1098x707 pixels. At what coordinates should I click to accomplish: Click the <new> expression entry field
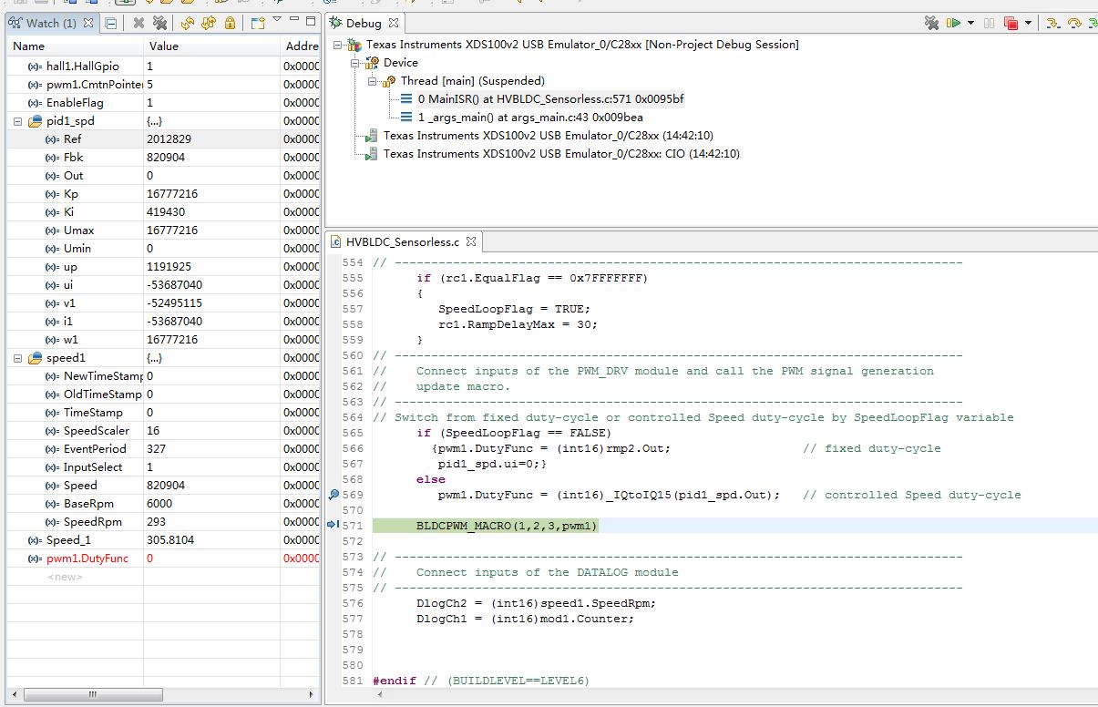66,577
